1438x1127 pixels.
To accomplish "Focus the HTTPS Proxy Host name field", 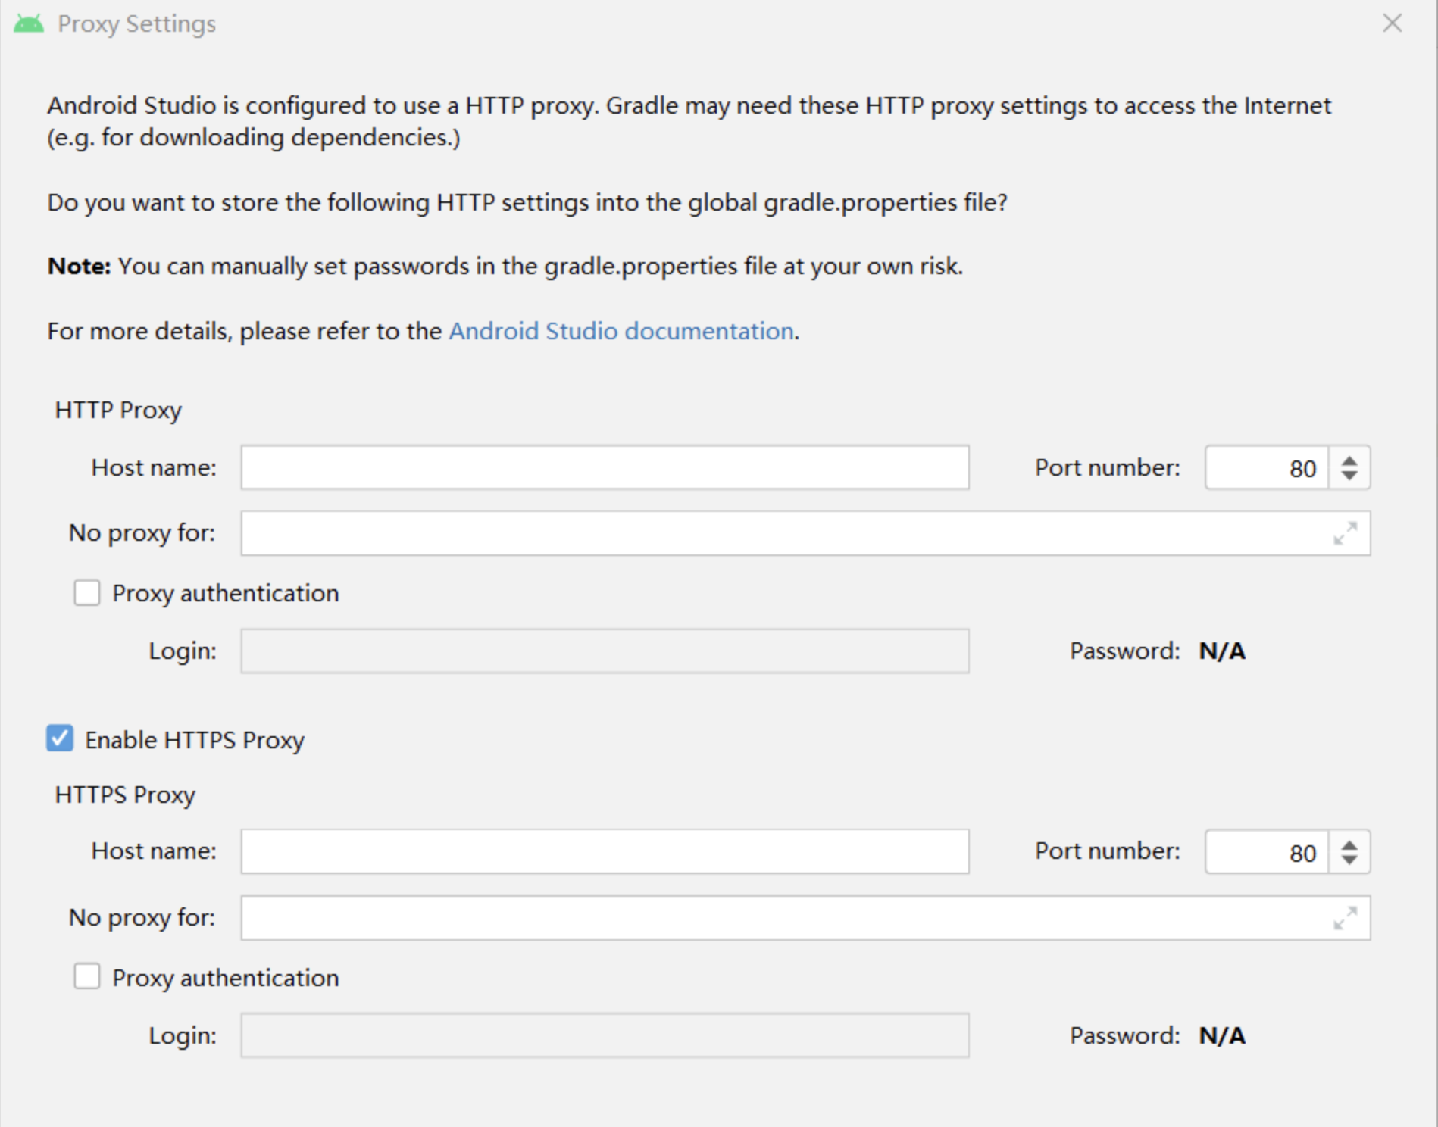I will 605,851.
